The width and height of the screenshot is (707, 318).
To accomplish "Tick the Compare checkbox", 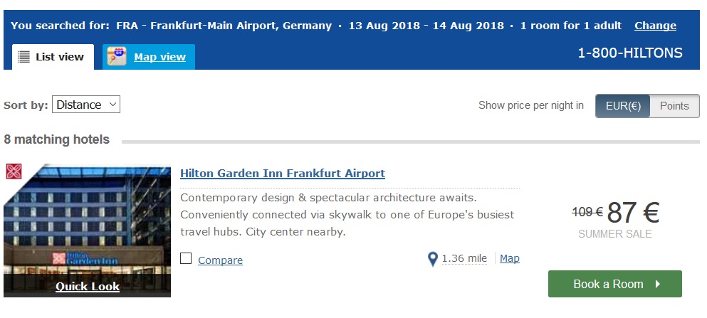I will tap(186, 259).
